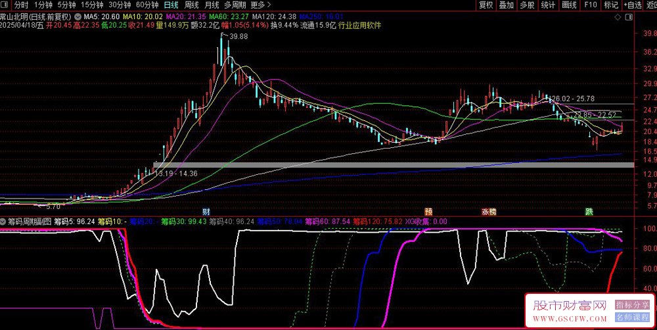Viewport: 657px width, 330px height.
Task: Click the 2025/04/18/五 date text
Action: click(22, 25)
